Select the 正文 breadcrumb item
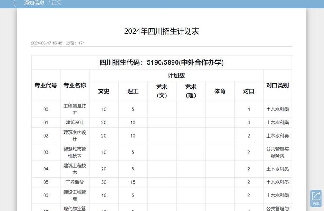The width and height of the screenshot is (324, 211). click(57, 3)
